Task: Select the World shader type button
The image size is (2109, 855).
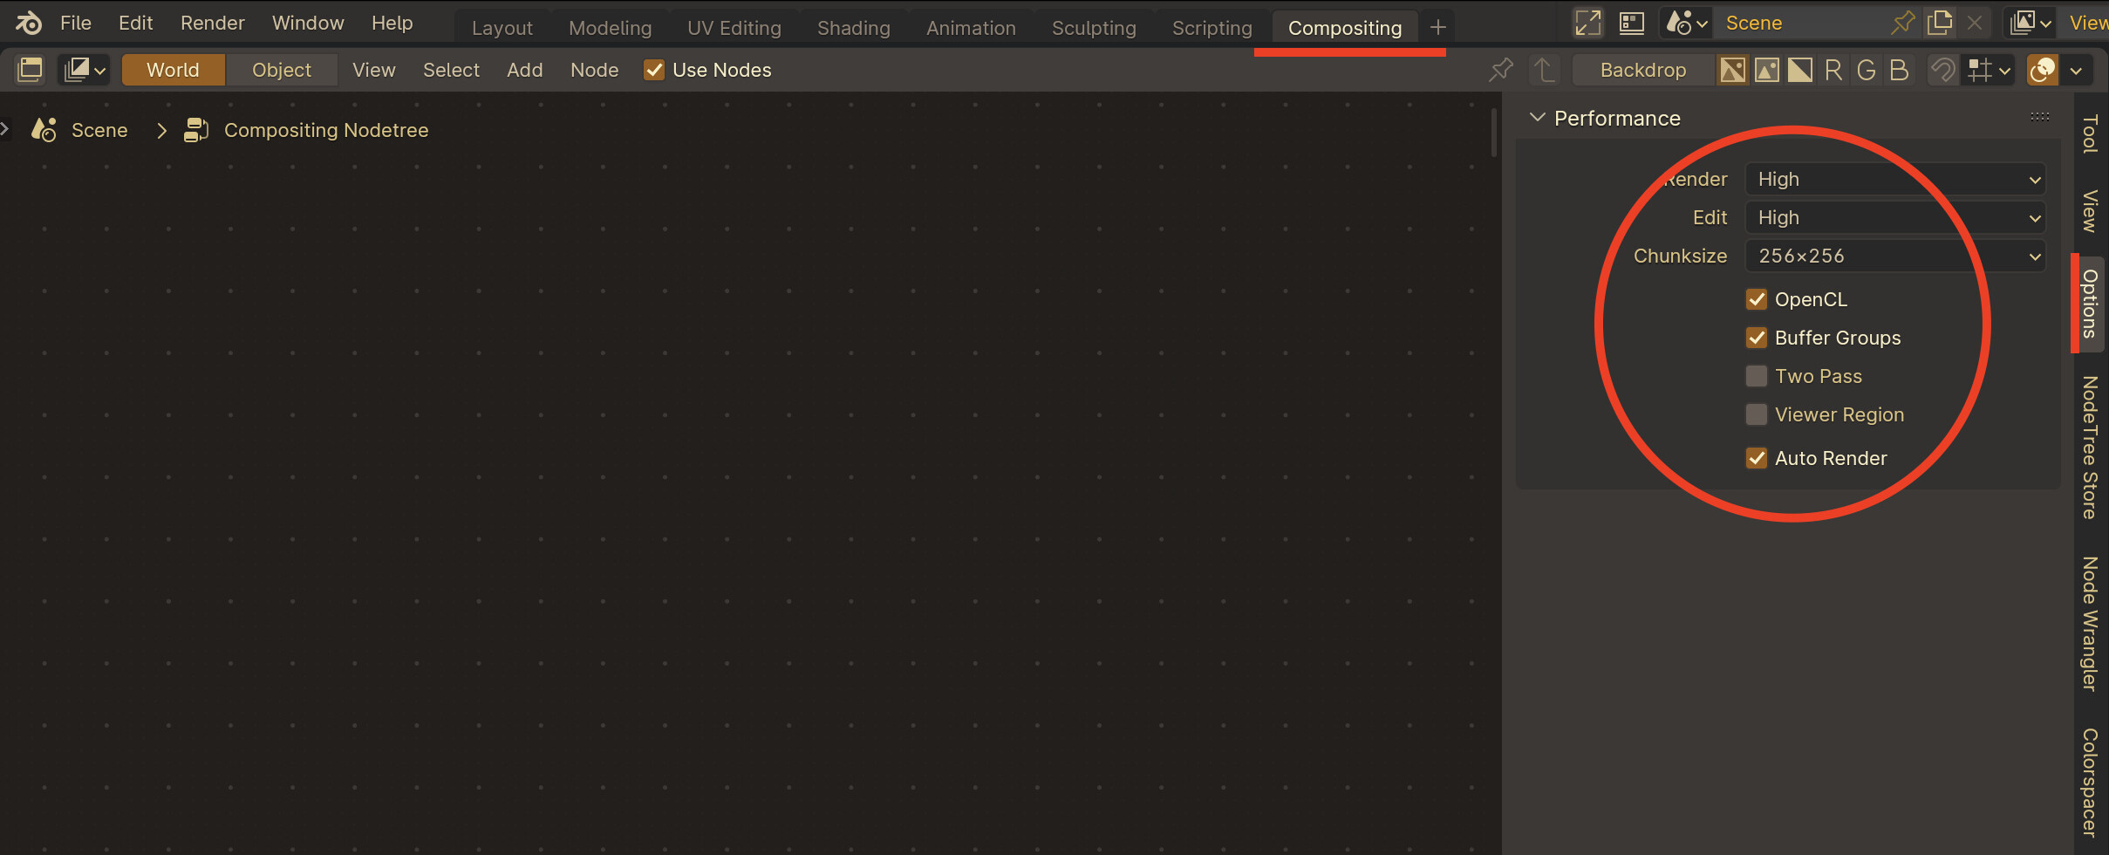Action: (173, 70)
